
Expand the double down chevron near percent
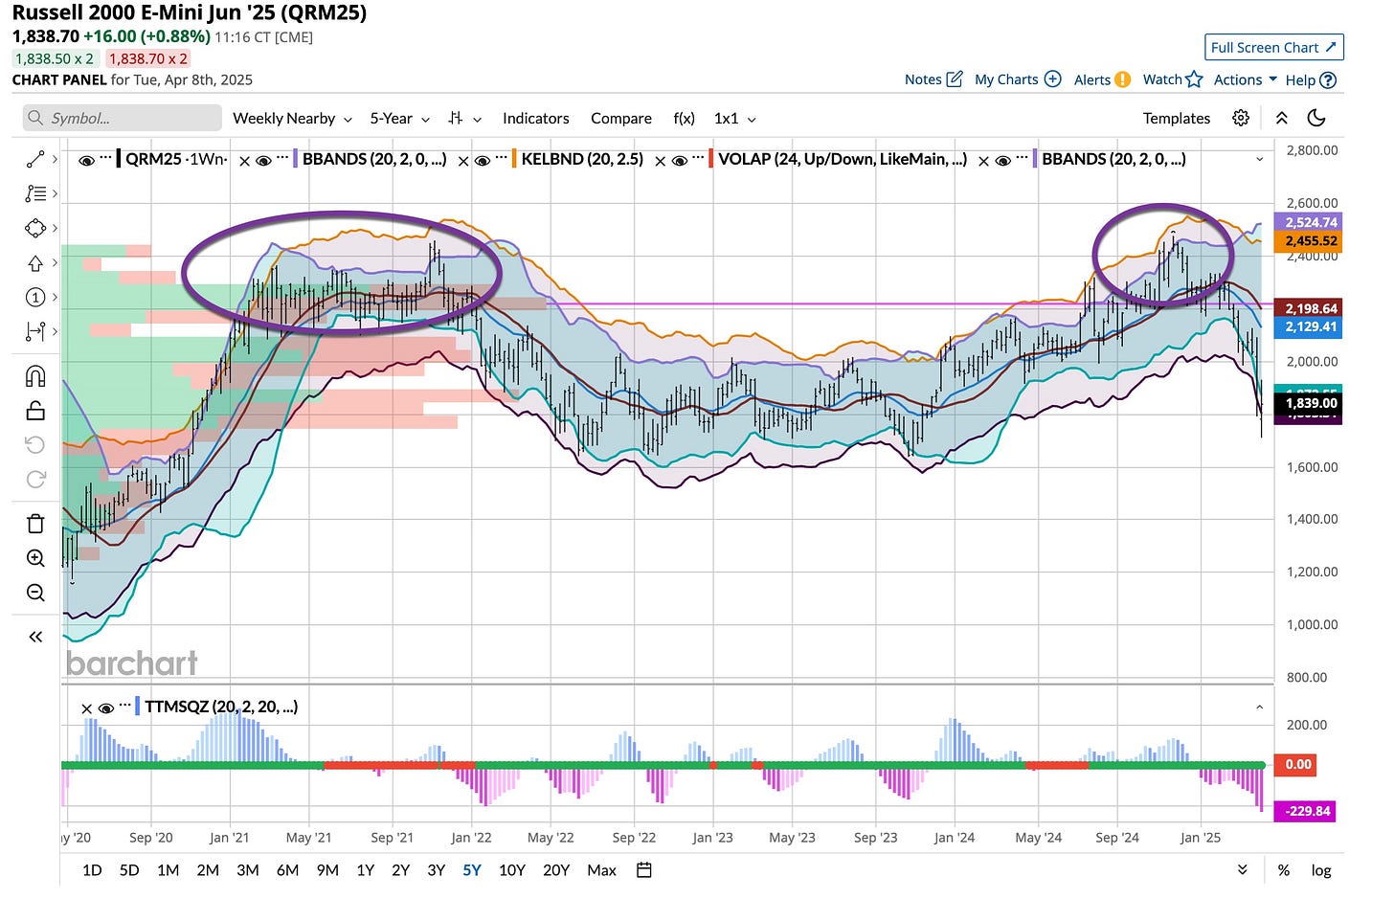(x=1242, y=870)
